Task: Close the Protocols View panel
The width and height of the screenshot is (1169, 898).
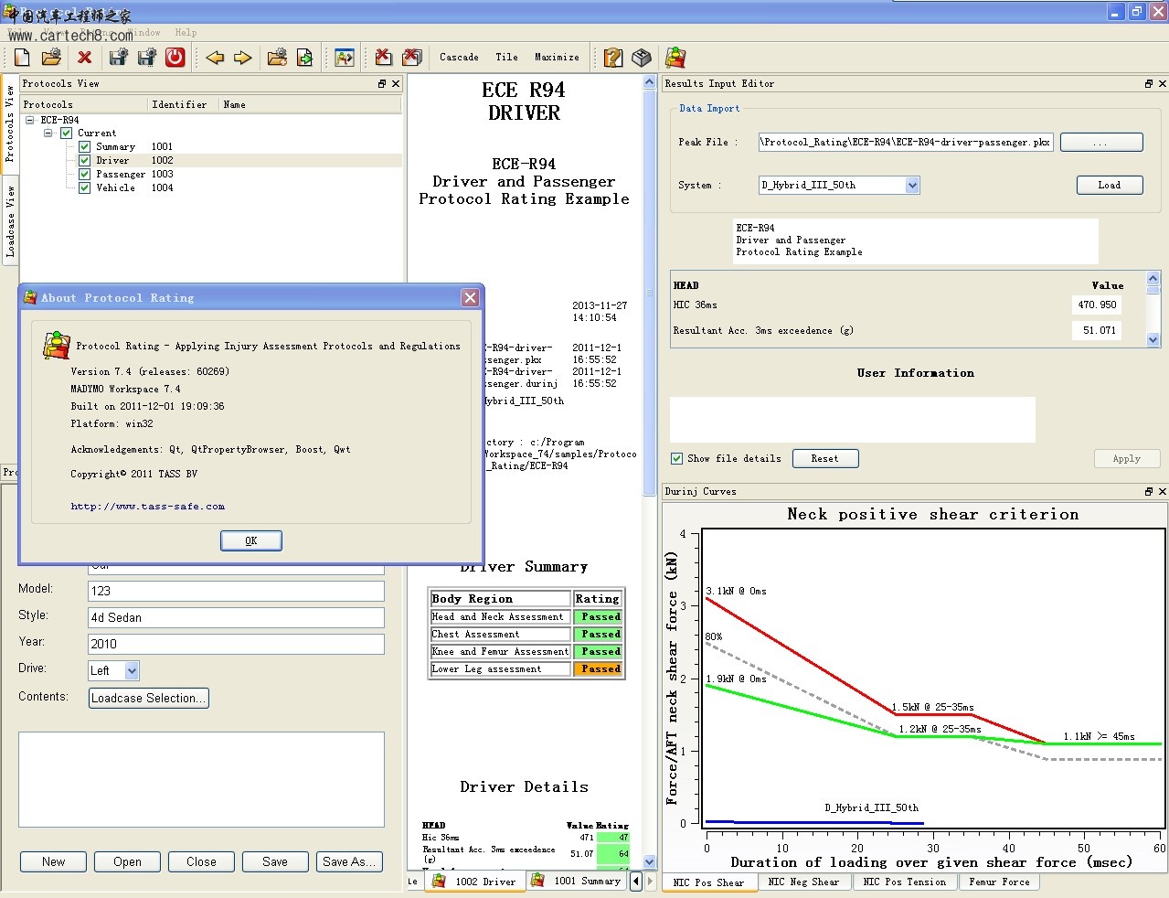Action: point(396,83)
